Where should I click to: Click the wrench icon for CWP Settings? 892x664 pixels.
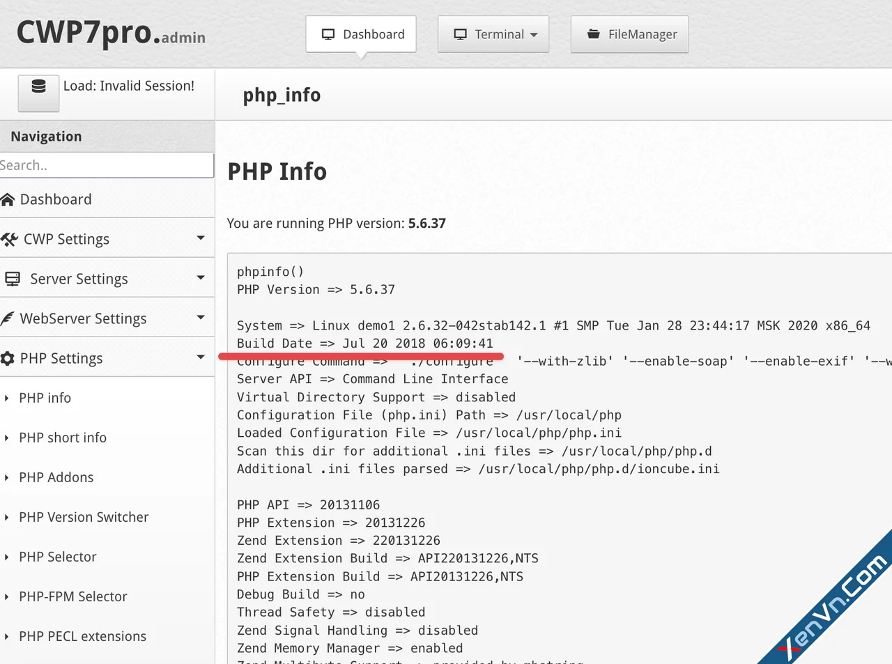coord(9,240)
